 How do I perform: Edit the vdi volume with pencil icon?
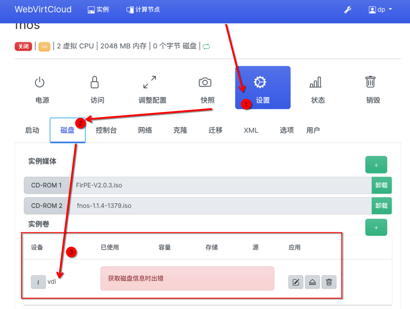click(296, 282)
